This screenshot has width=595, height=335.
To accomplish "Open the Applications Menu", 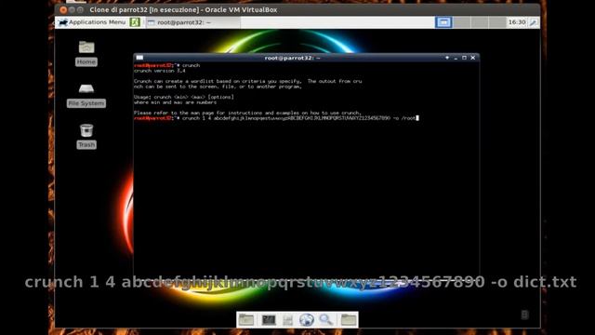I will (x=92, y=22).
